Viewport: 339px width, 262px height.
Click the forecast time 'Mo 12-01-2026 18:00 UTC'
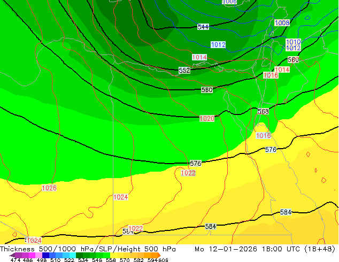point(248,249)
